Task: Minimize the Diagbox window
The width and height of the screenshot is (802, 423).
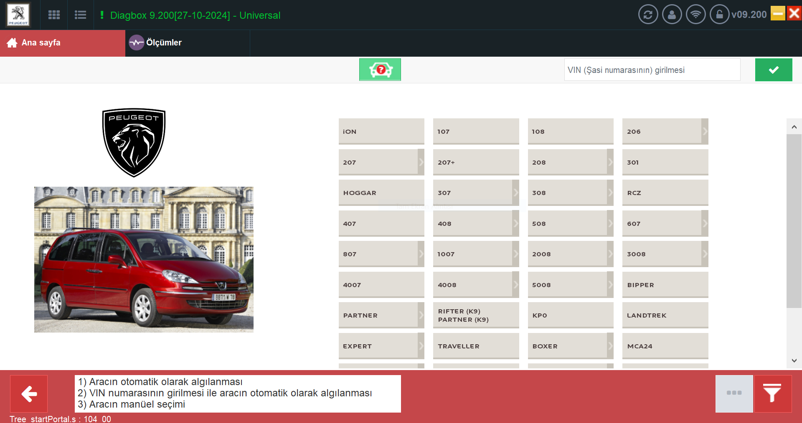Action: (778, 13)
